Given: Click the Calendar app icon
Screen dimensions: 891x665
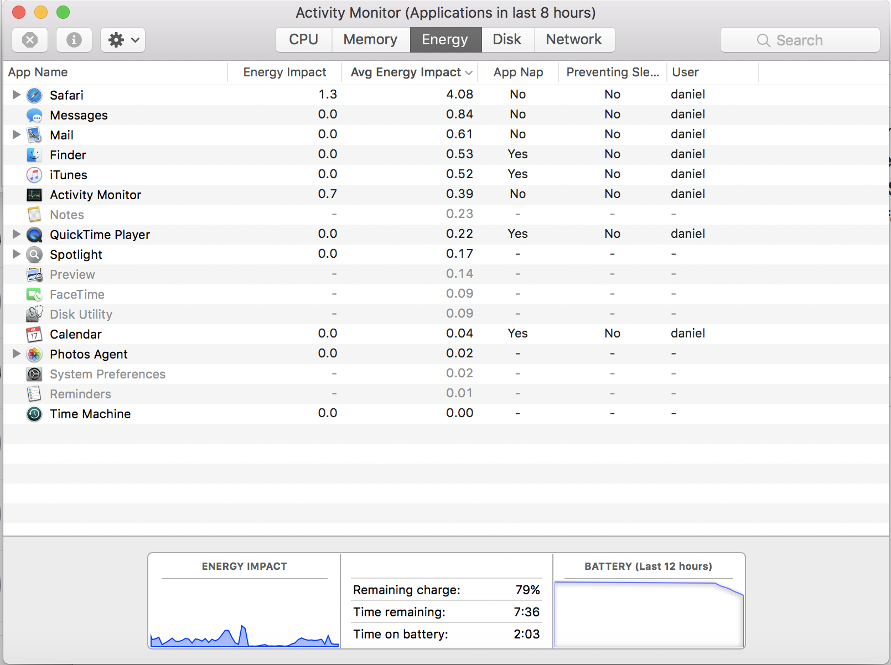Looking at the screenshot, I should pos(34,334).
